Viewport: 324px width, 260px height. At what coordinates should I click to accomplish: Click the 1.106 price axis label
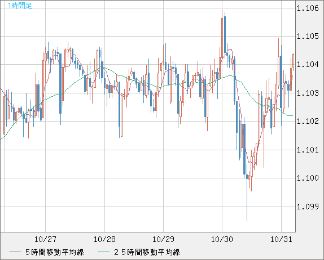pyautogui.click(x=308, y=8)
